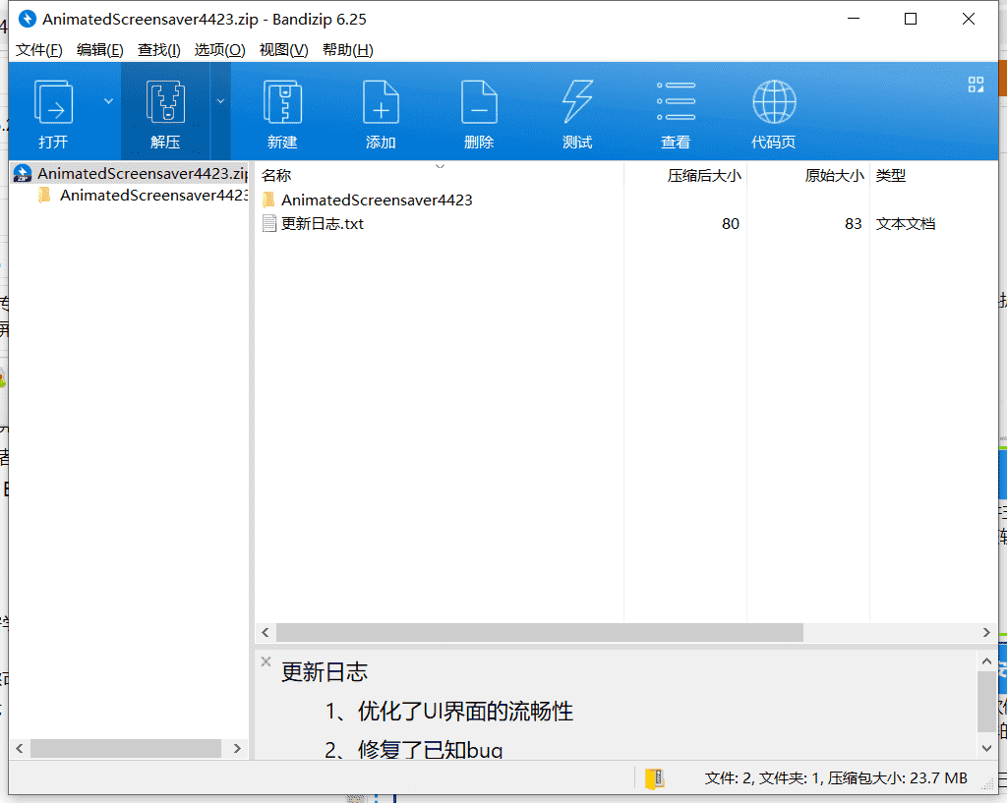Click the Open (打开) toolbar icon
1007x803 pixels.
click(x=53, y=102)
